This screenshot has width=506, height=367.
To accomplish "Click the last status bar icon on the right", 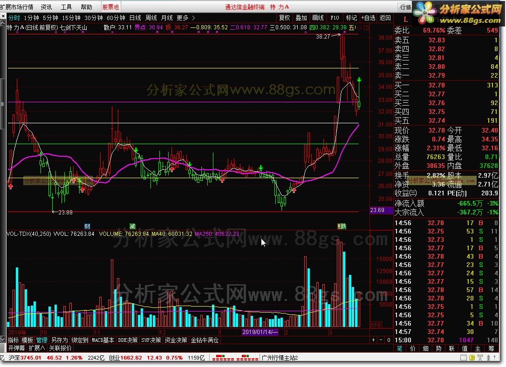I will 495,358.
